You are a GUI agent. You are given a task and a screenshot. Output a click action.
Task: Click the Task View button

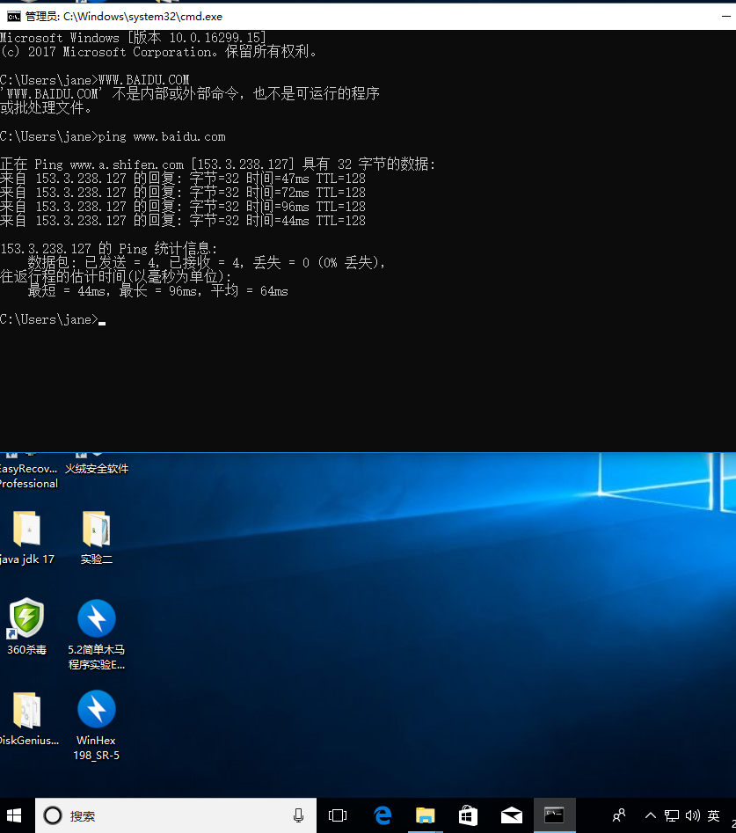[338, 815]
